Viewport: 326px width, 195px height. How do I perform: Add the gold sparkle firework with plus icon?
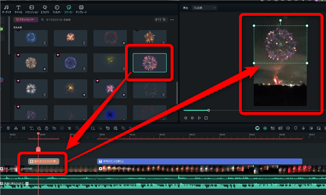(x=84, y=95)
